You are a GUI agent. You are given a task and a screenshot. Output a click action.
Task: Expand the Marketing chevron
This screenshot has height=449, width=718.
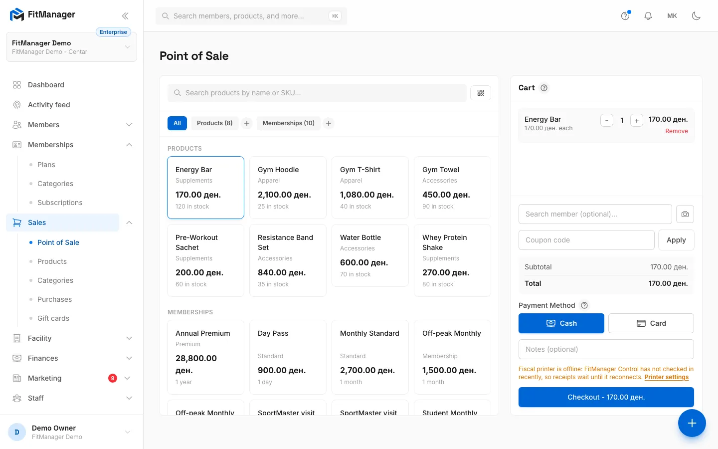[127, 378]
